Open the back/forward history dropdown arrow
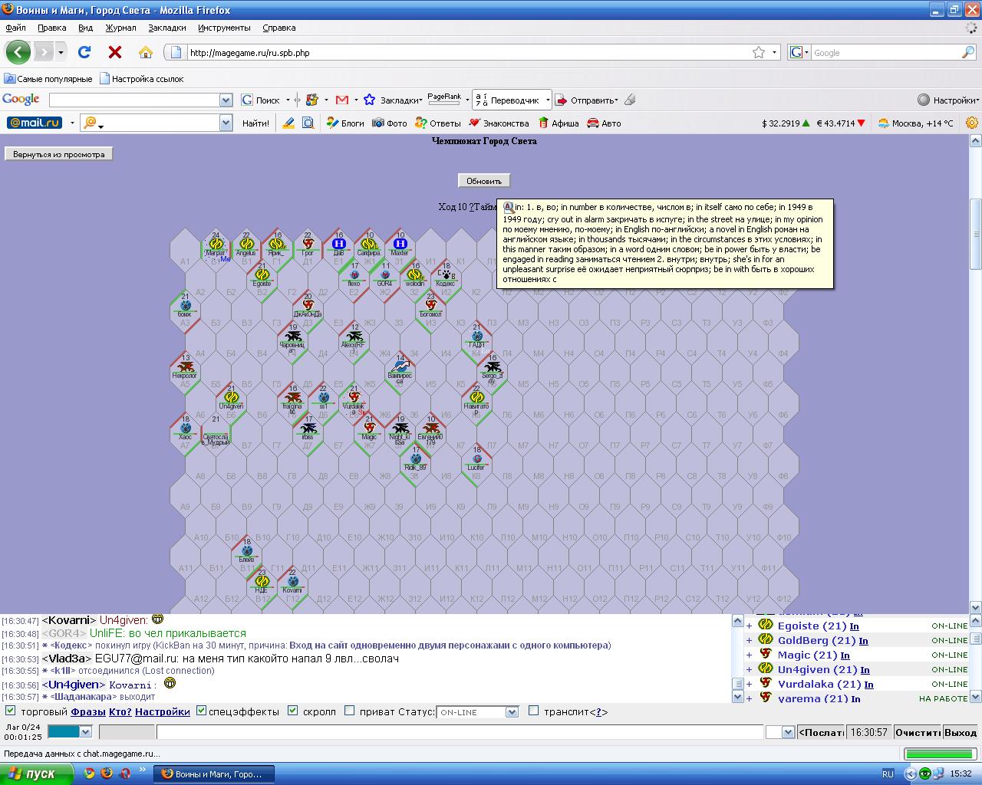The height and width of the screenshot is (785, 982). (61, 52)
